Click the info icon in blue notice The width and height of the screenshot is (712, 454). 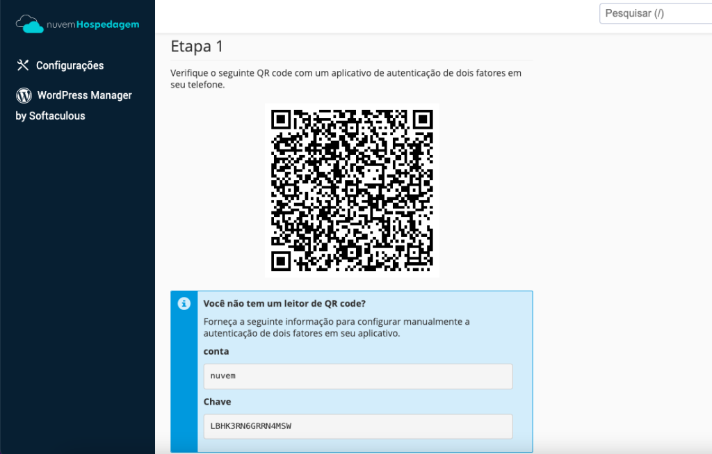(x=184, y=303)
